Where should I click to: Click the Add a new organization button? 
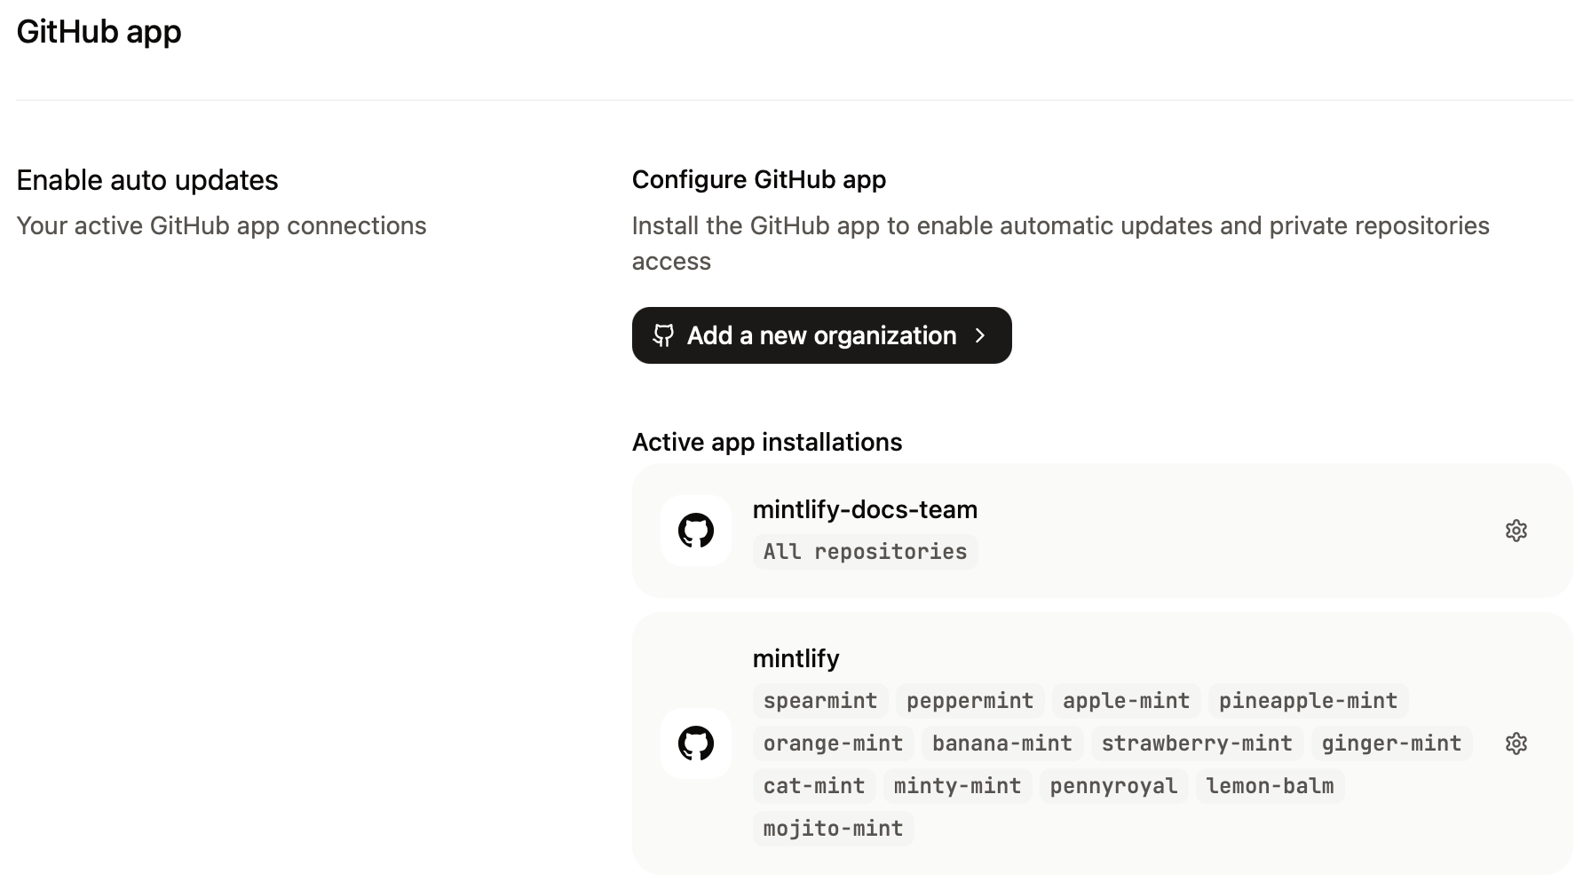click(x=821, y=335)
